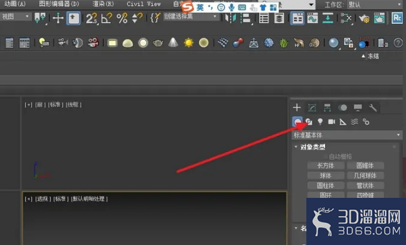This screenshot has height=245, width=406.
Task: Click the 圆锥体 button
Action: click(365, 165)
